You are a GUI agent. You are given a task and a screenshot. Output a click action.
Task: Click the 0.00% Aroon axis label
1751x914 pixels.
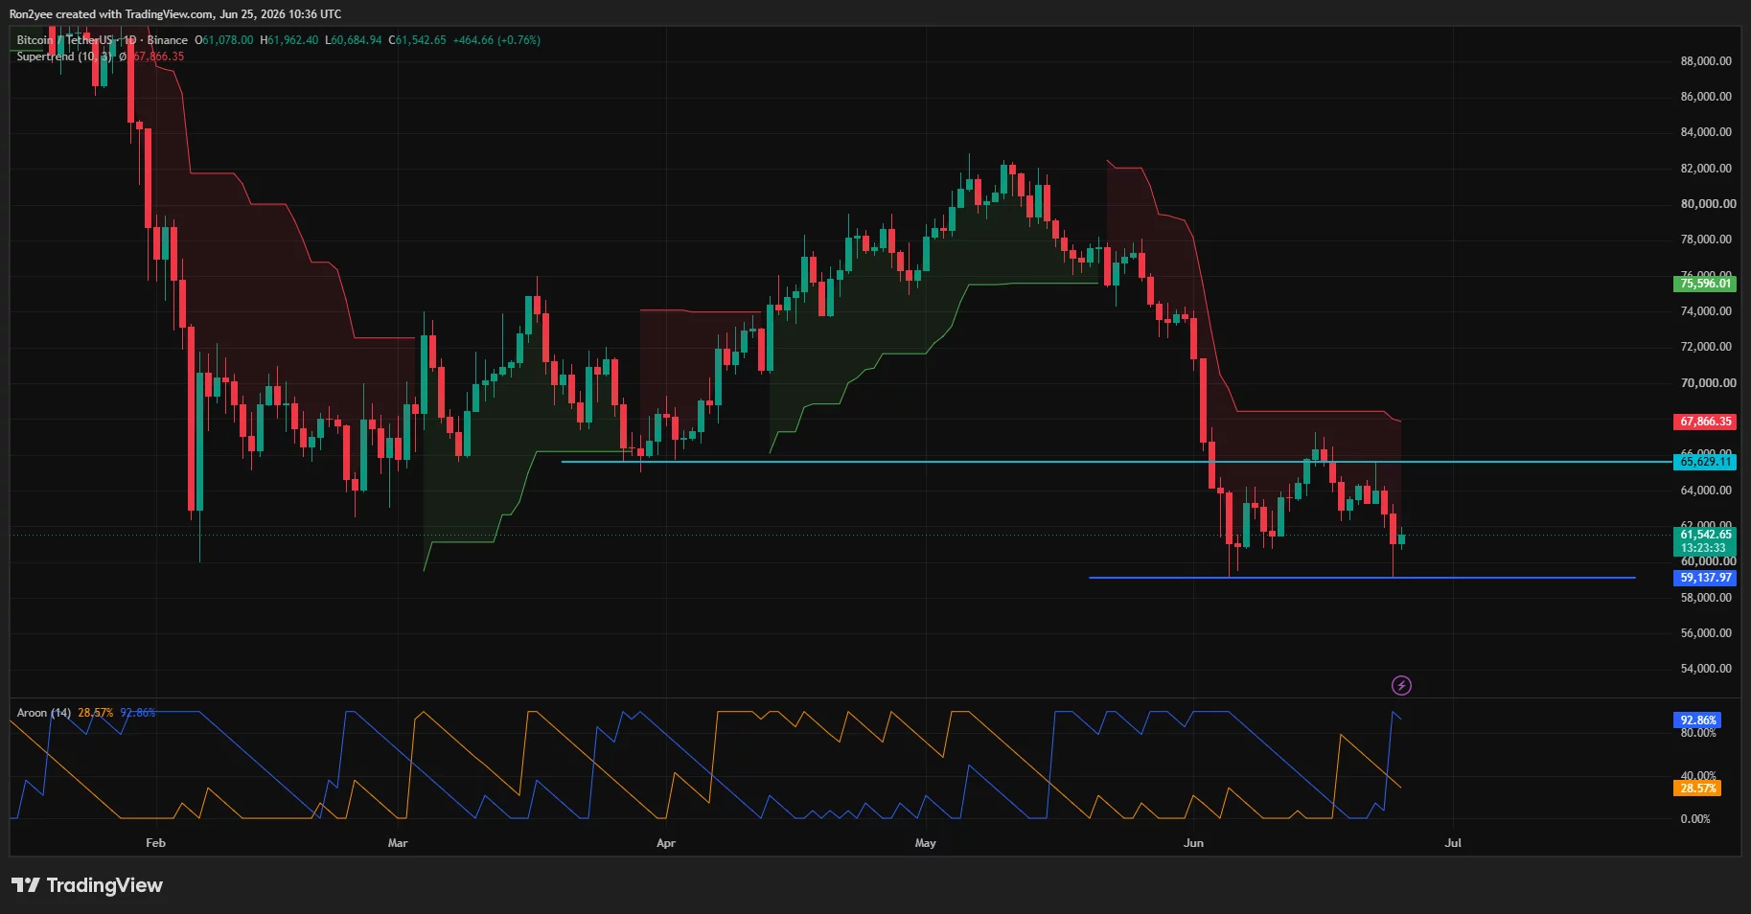(1695, 819)
